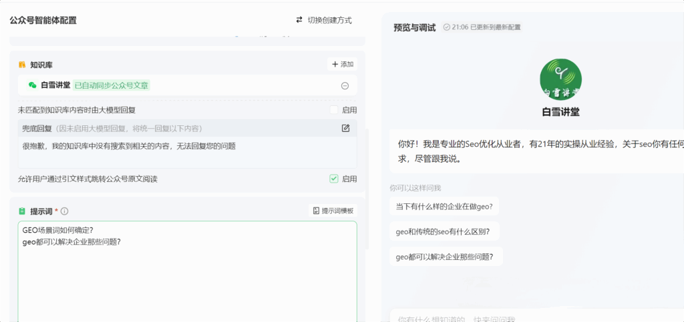The height and width of the screenshot is (322, 684).
Task: Click the WeChat icon beside 白雪讲堂
Action: tap(32, 85)
